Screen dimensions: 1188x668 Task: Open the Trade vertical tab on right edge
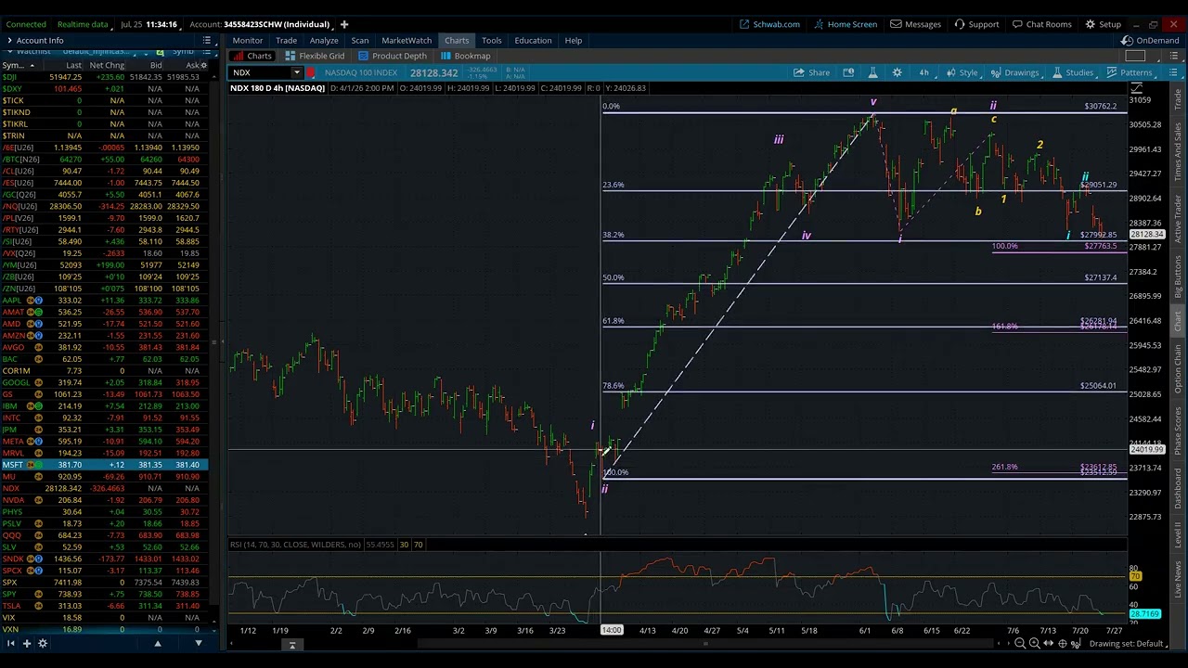coord(1179,99)
